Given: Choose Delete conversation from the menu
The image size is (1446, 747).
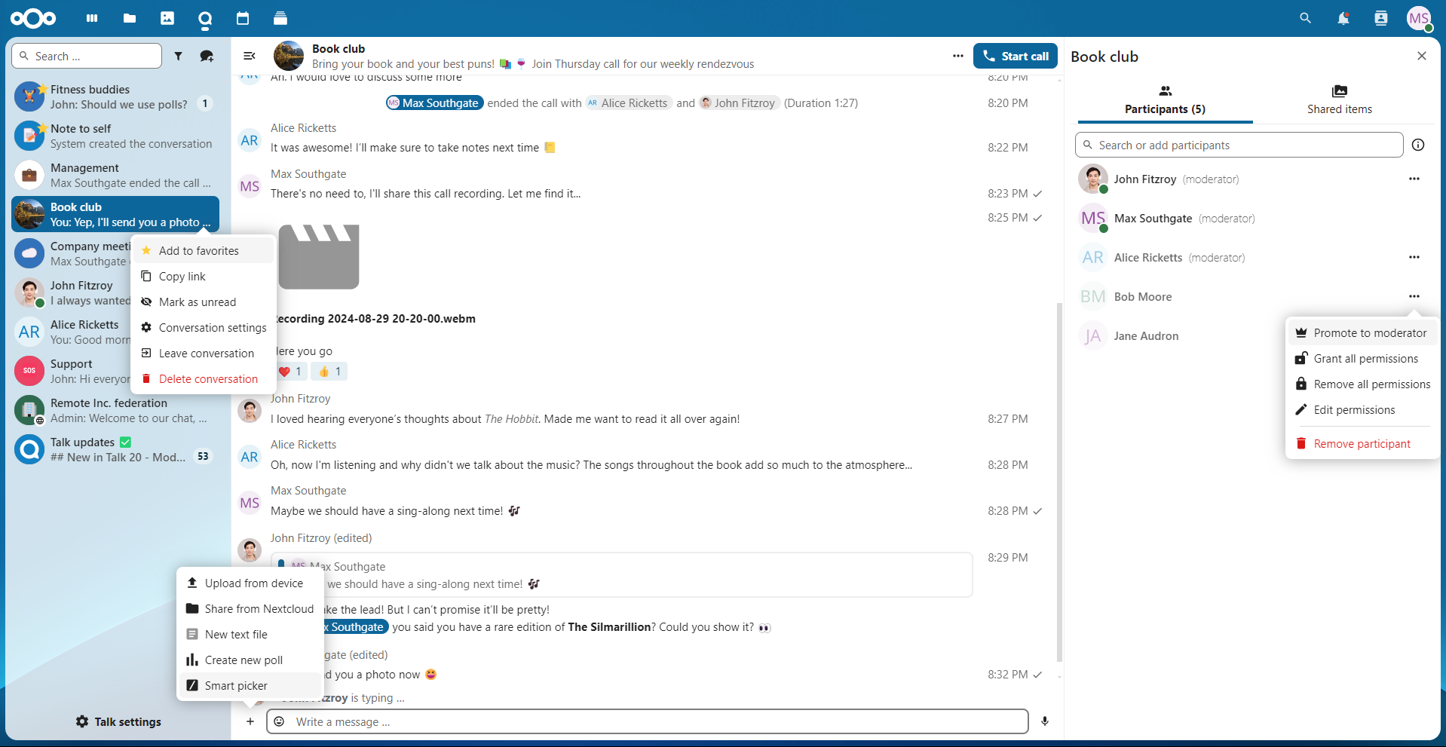Looking at the screenshot, I should coord(207,378).
